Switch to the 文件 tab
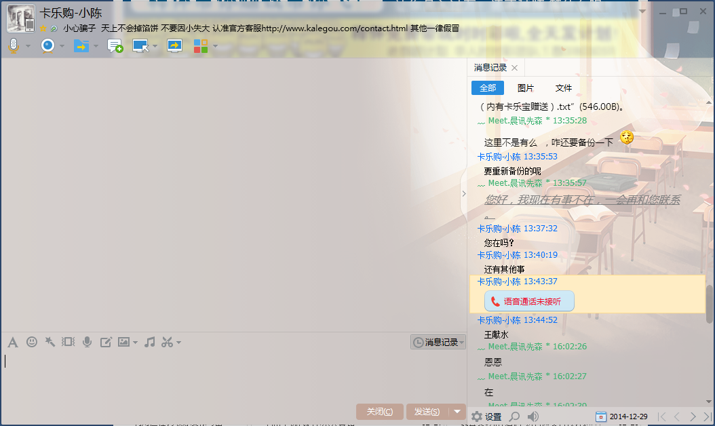 tap(564, 88)
